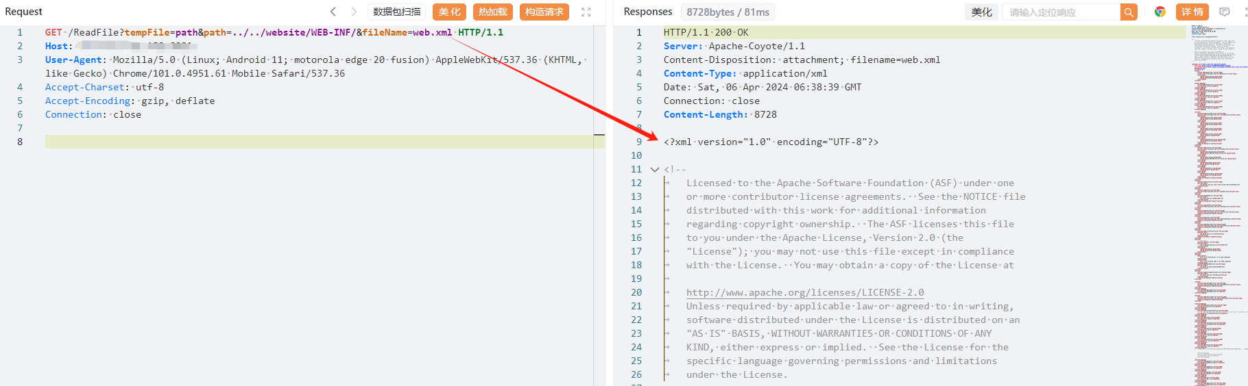Click the 美化 beautify button in Responses panel

coord(982,12)
